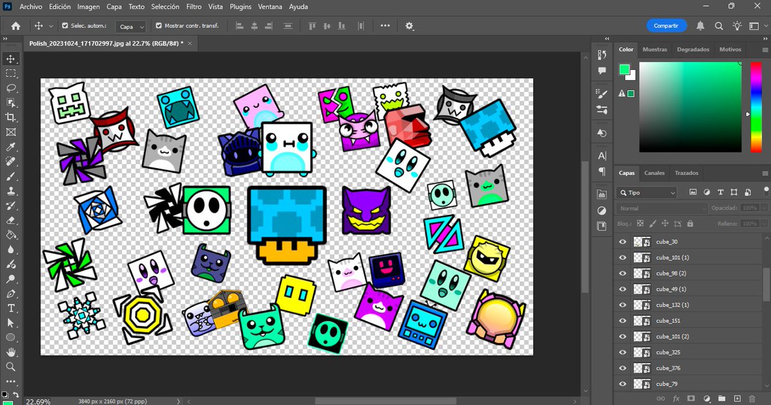Screen dimensions: 771x405
Task: Open the Capa auto-select dropdown
Action: tap(131, 26)
